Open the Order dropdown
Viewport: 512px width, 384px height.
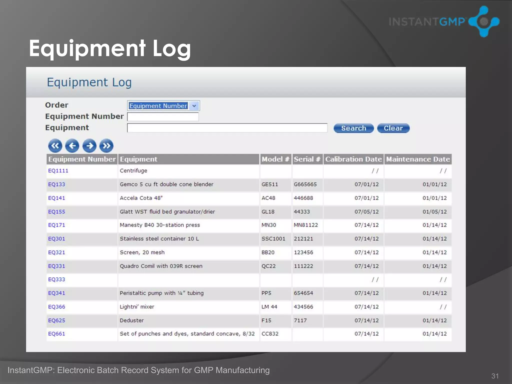pos(194,106)
